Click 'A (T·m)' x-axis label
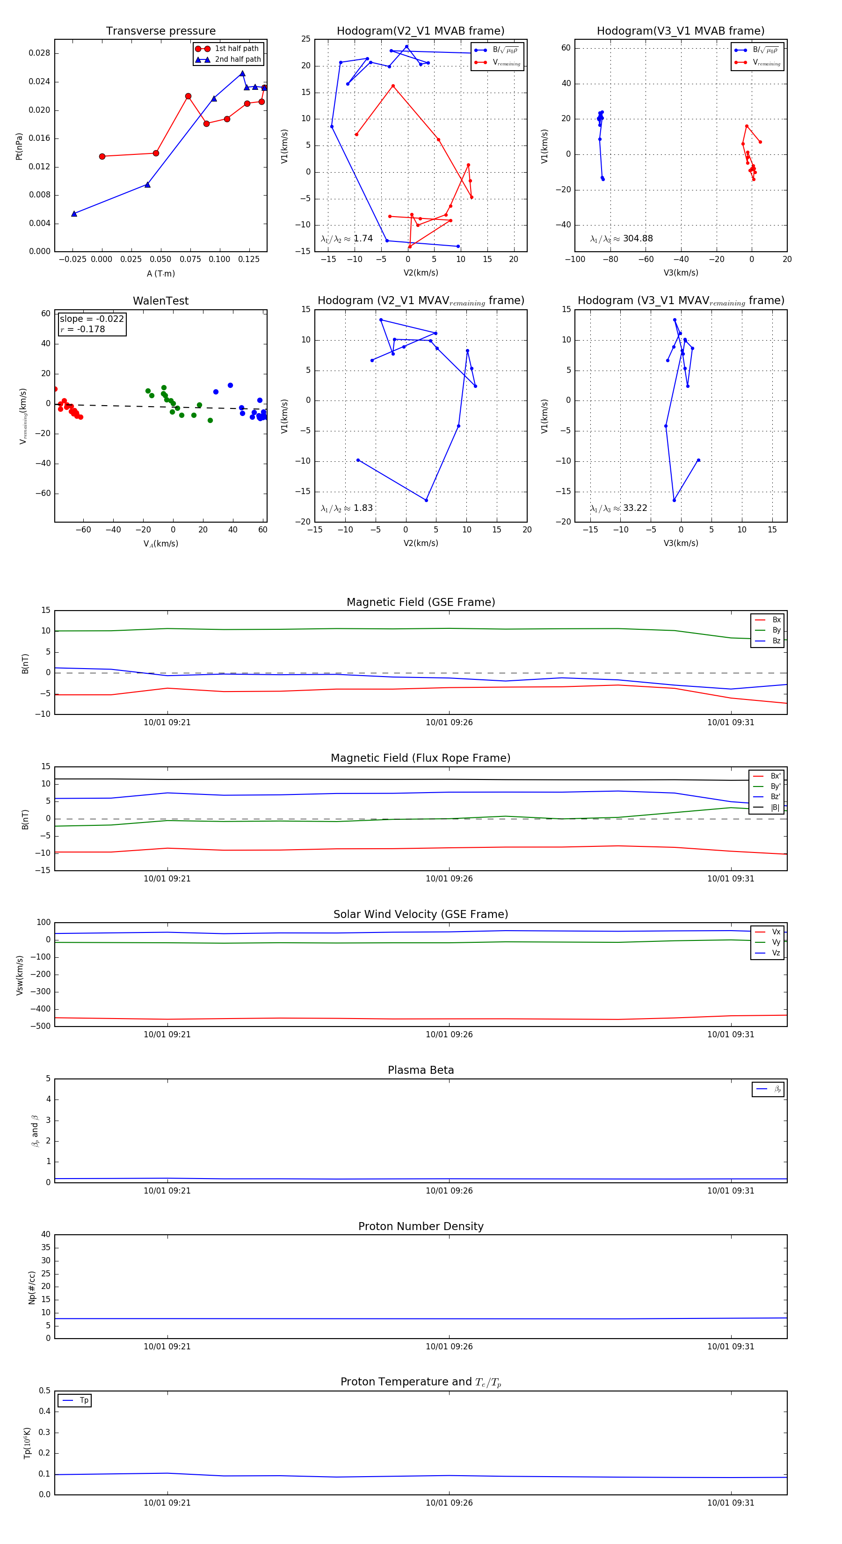 [160, 274]
